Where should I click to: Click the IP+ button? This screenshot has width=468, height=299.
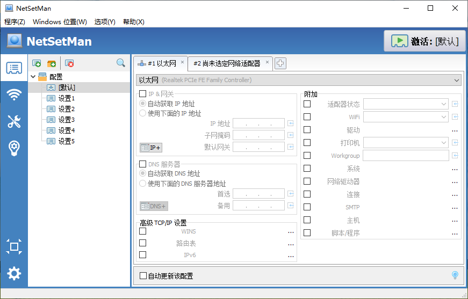tap(151, 147)
